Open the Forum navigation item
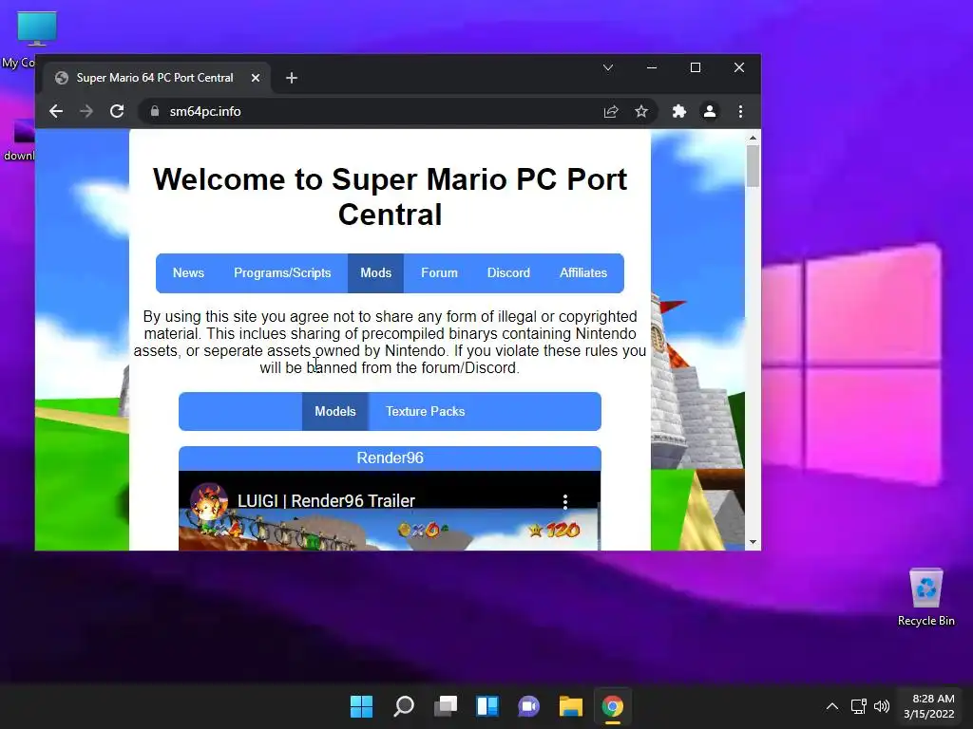This screenshot has height=729, width=973. 439,272
